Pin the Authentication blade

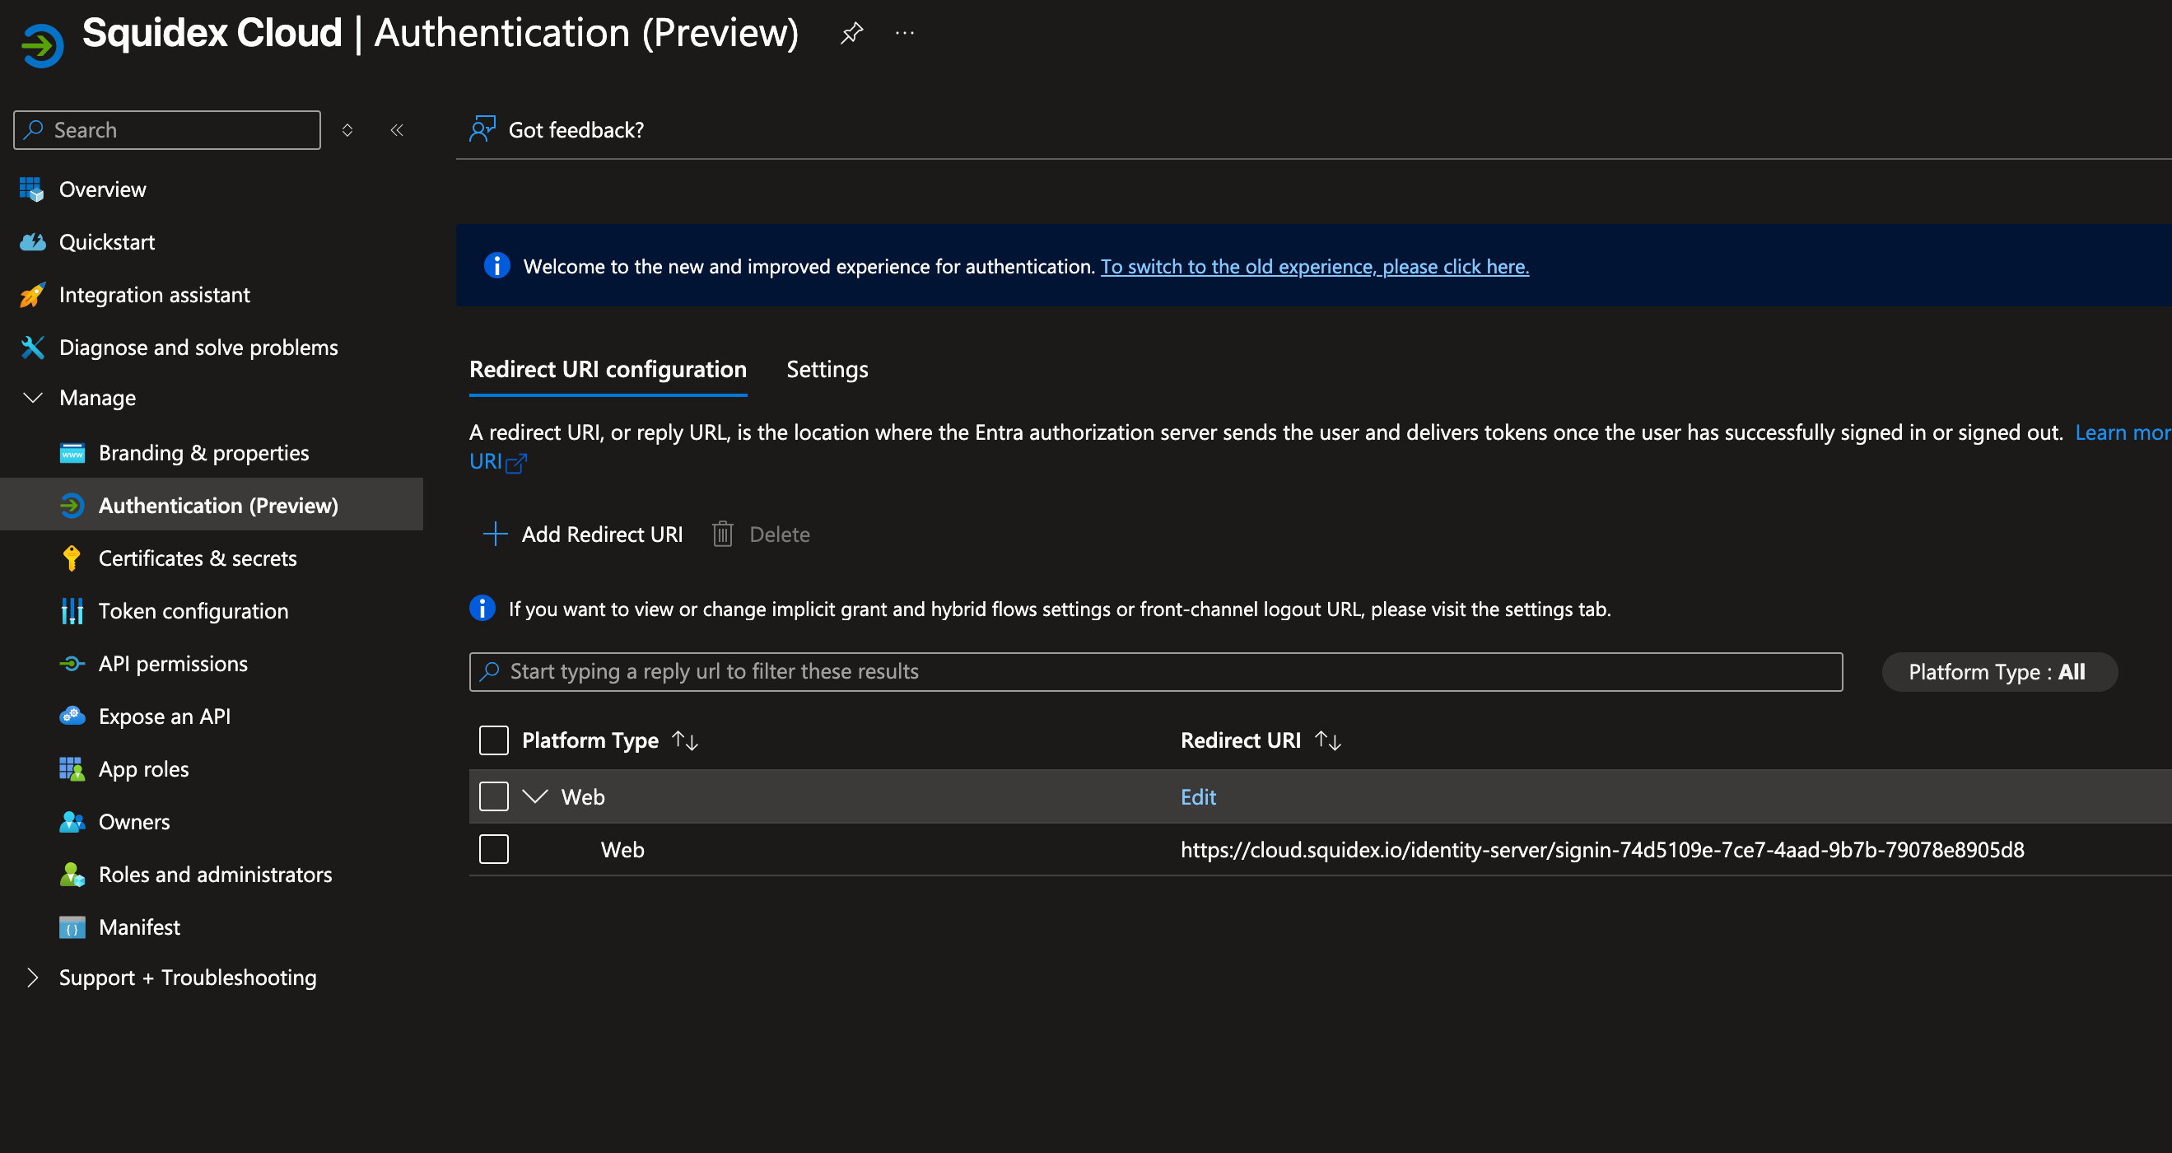(x=851, y=33)
